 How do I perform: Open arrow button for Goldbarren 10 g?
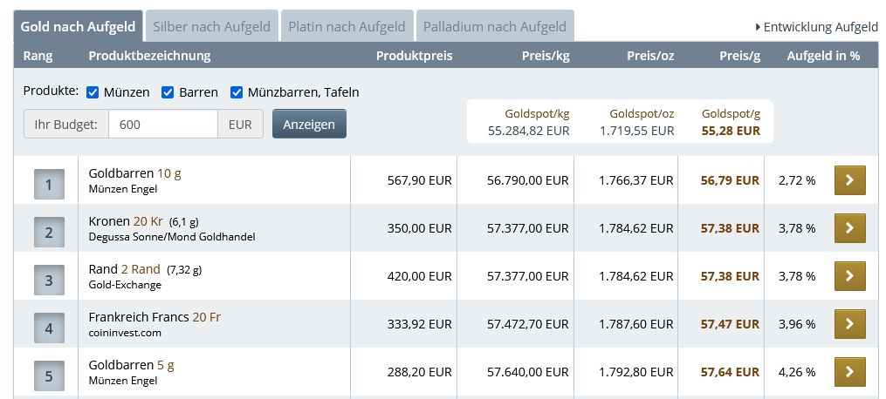click(x=849, y=180)
